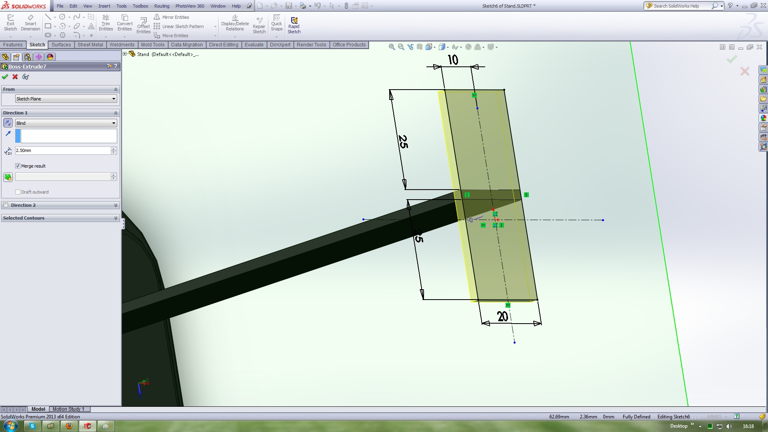Click the Offset Entities tool
Image resolution: width=768 pixels, height=432 pixels.
143,26
